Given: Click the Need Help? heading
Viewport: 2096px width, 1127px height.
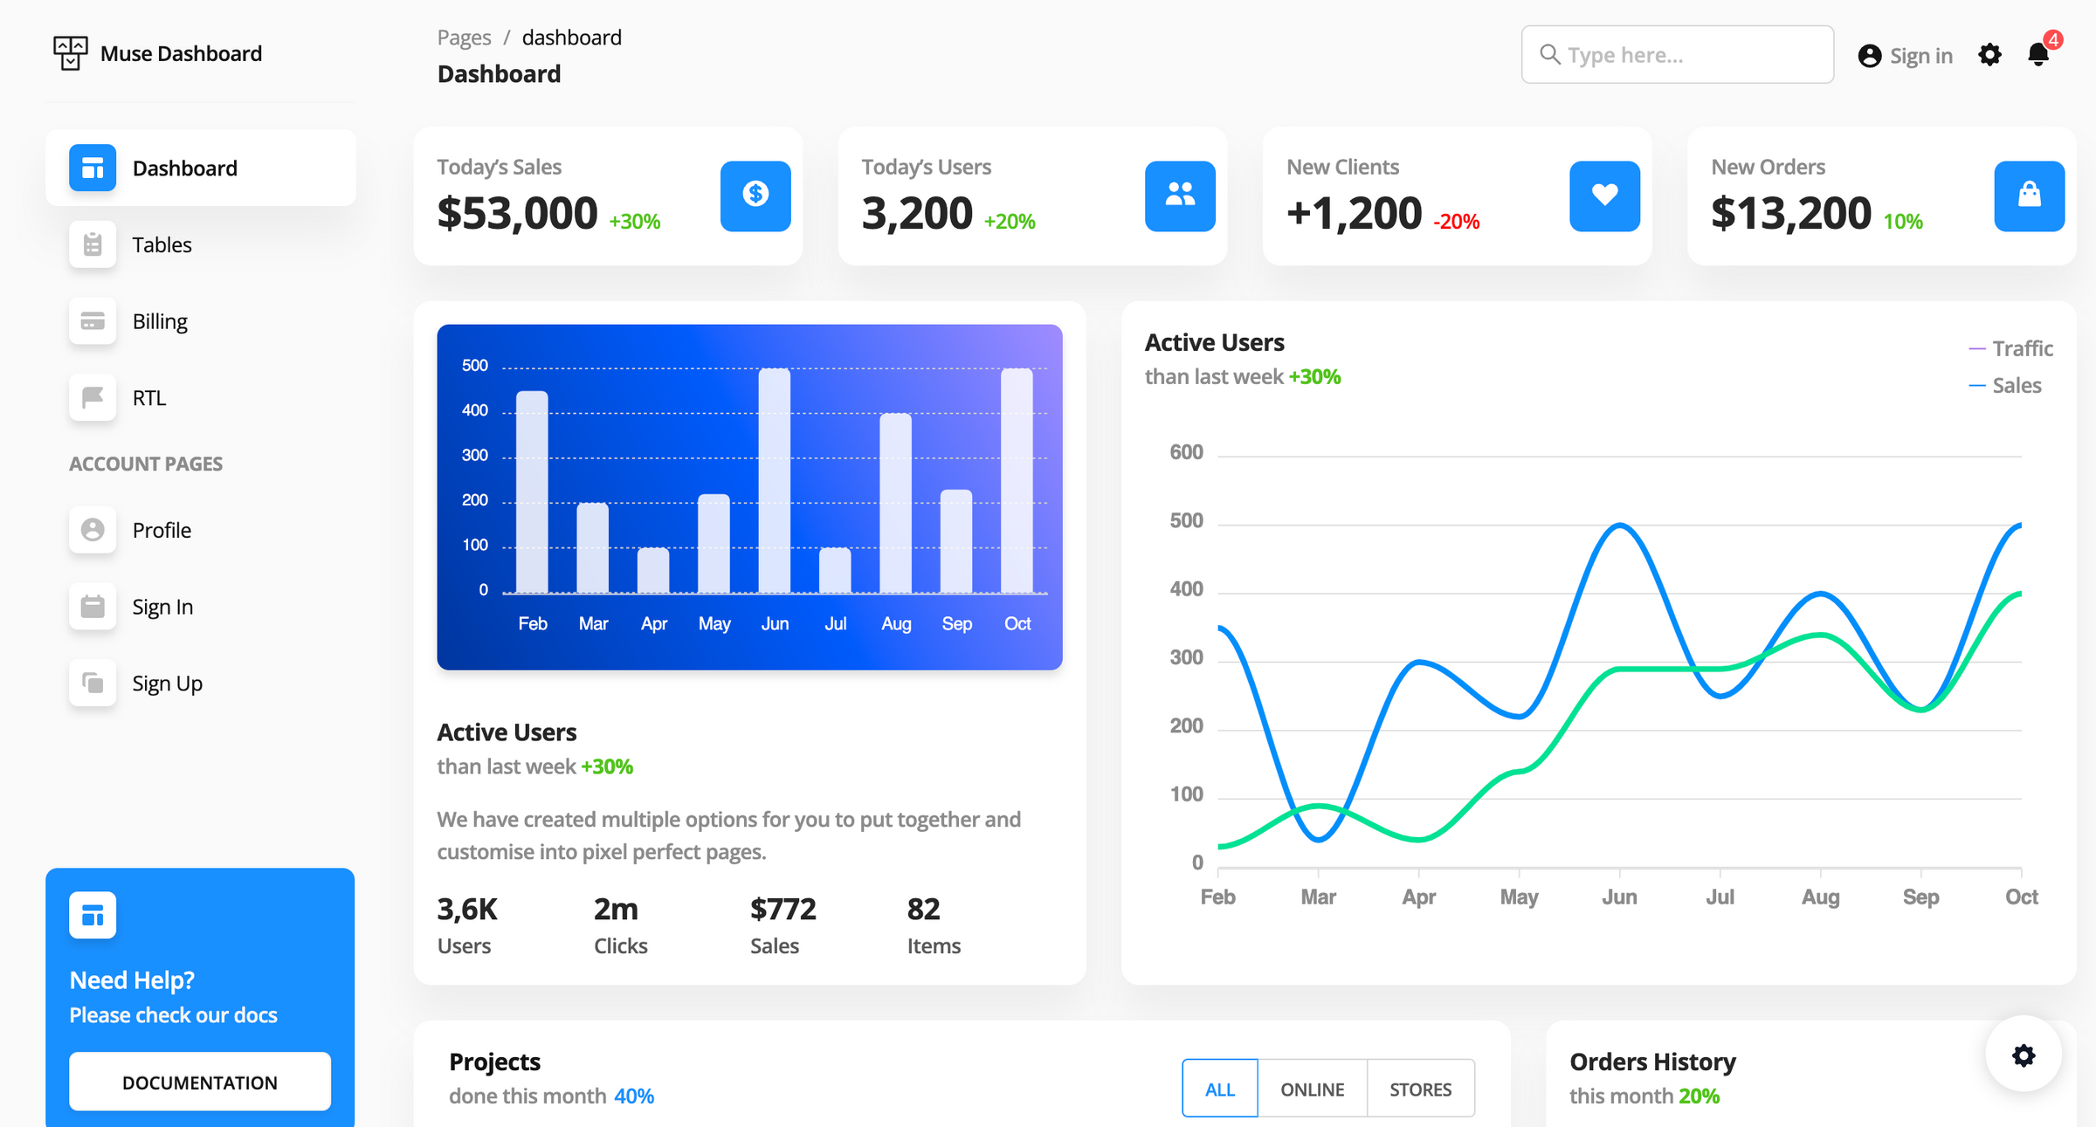Looking at the screenshot, I should [x=132, y=980].
